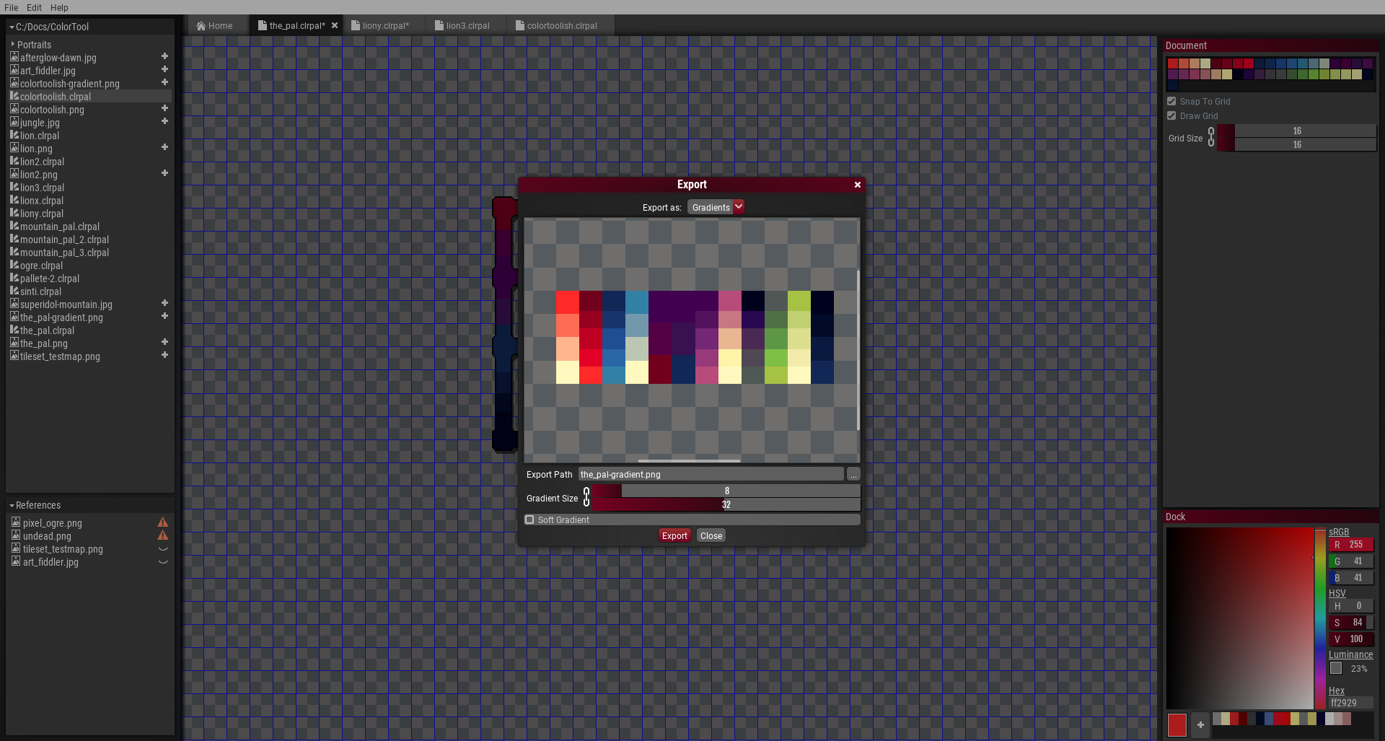Open the File menu
The image size is (1385, 741).
click(x=11, y=7)
